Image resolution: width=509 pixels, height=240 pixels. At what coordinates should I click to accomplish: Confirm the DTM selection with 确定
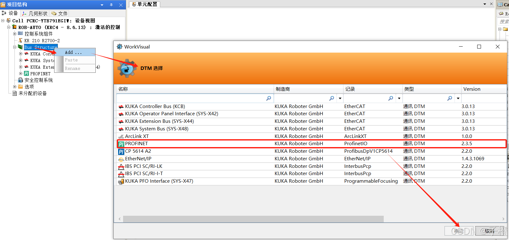tap(459, 231)
